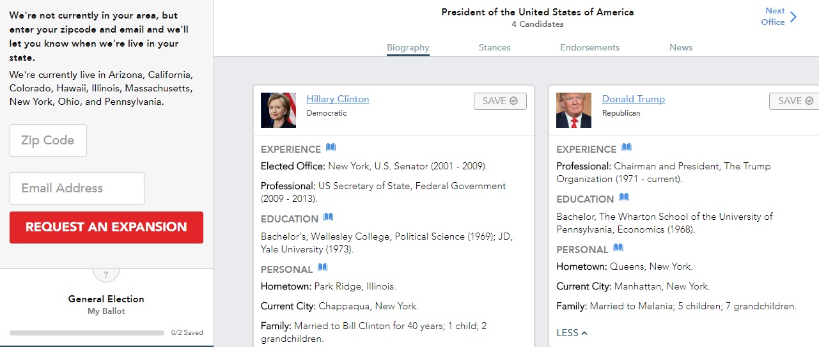Collapse Trump's biography with LESS

click(572, 333)
